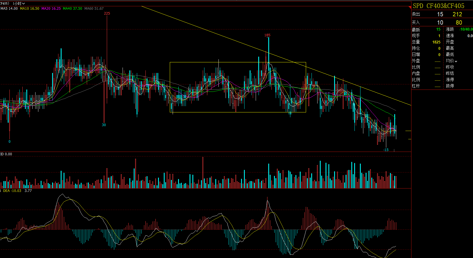This screenshot has width=473, height=258.
Task: Click the 总量 total volume value 1825
Action: point(436,42)
